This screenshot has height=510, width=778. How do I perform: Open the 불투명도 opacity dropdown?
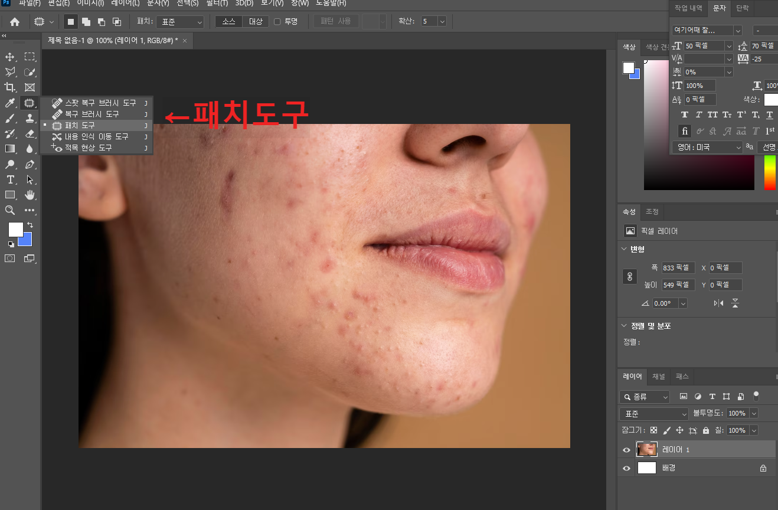[754, 414]
